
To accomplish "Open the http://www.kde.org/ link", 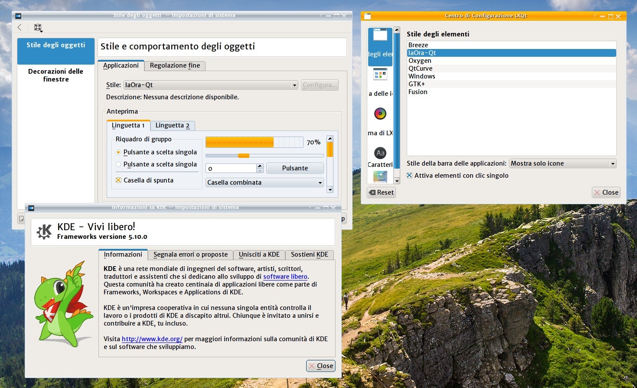I will (x=152, y=339).
